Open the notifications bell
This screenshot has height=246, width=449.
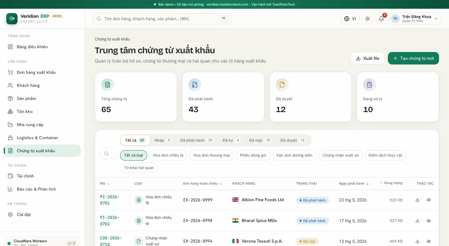(381, 19)
